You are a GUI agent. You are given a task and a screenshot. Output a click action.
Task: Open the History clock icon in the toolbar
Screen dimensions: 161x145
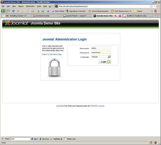(x=27, y=11)
